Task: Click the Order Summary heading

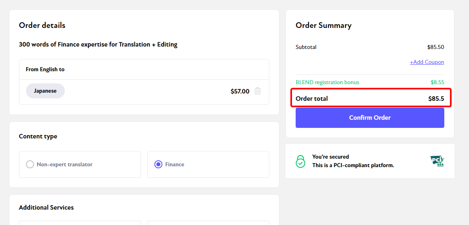Action: click(x=323, y=25)
